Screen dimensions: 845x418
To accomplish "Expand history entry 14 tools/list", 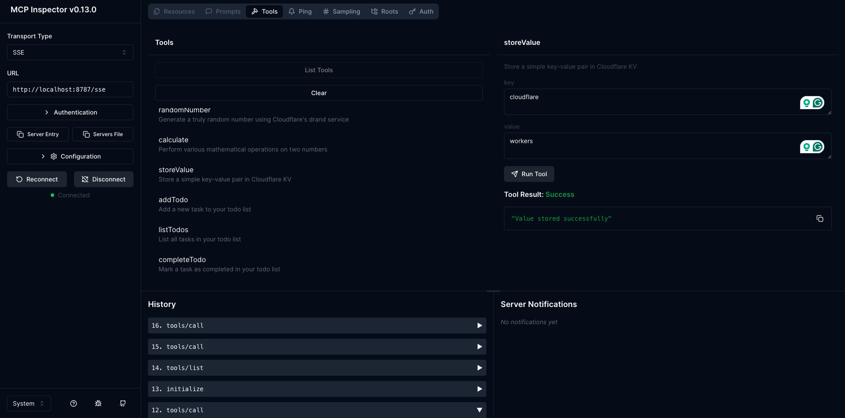I will [x=317, y=368].
